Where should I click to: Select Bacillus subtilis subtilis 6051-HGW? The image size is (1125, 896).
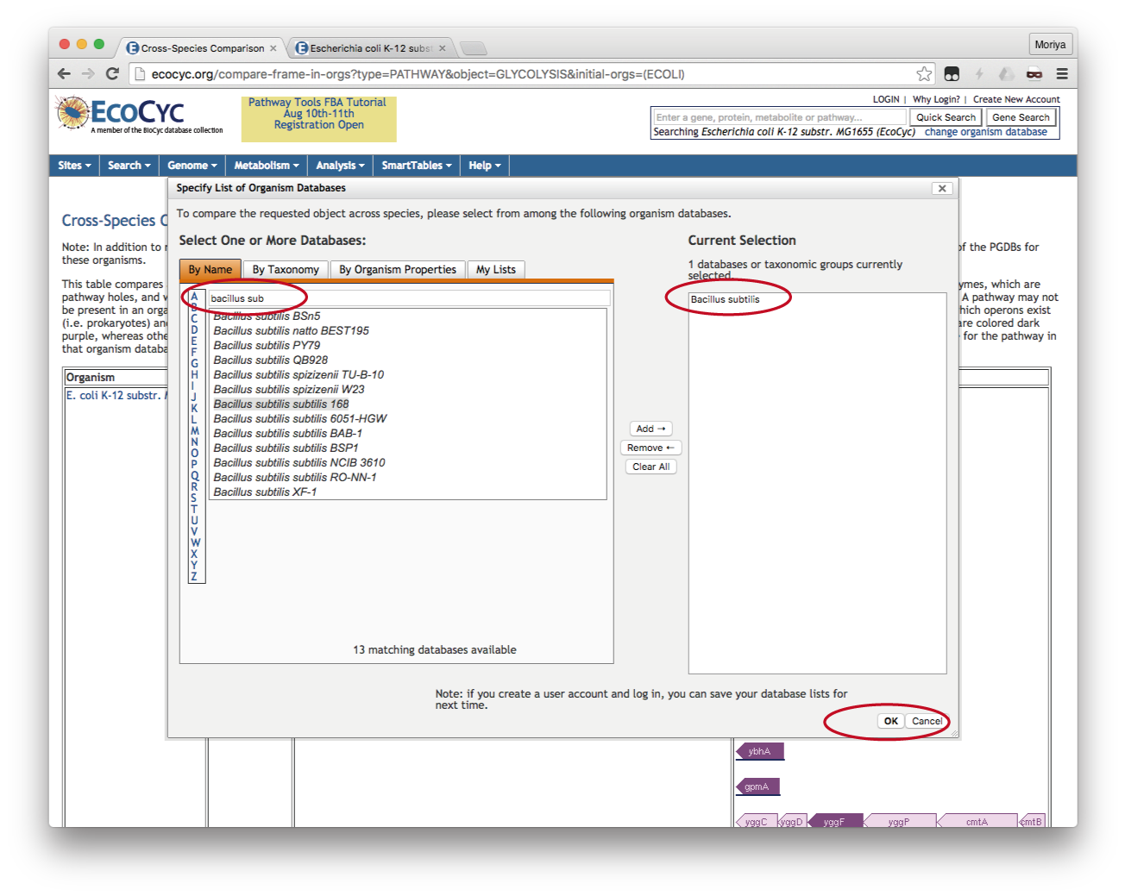[x=300, y=419]
